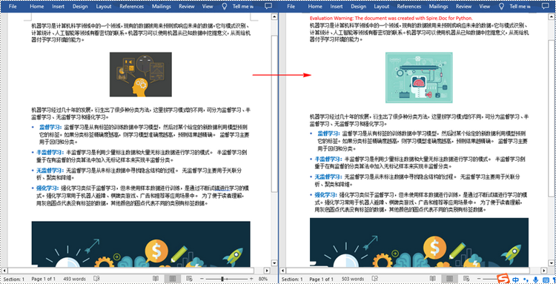The image size is (556, 284).
Task: Go to References tab in right window
Action: click(x=408, y=7)
